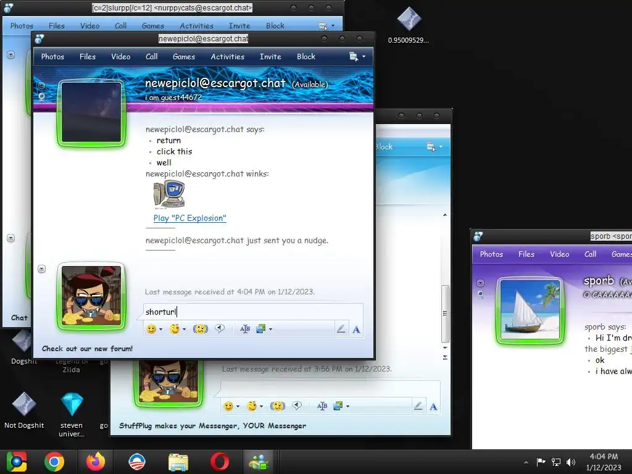The image size is (632, 474).
Task: Expand winks dropdown arrow in newepiclol chat
Action: click(184, 330)
